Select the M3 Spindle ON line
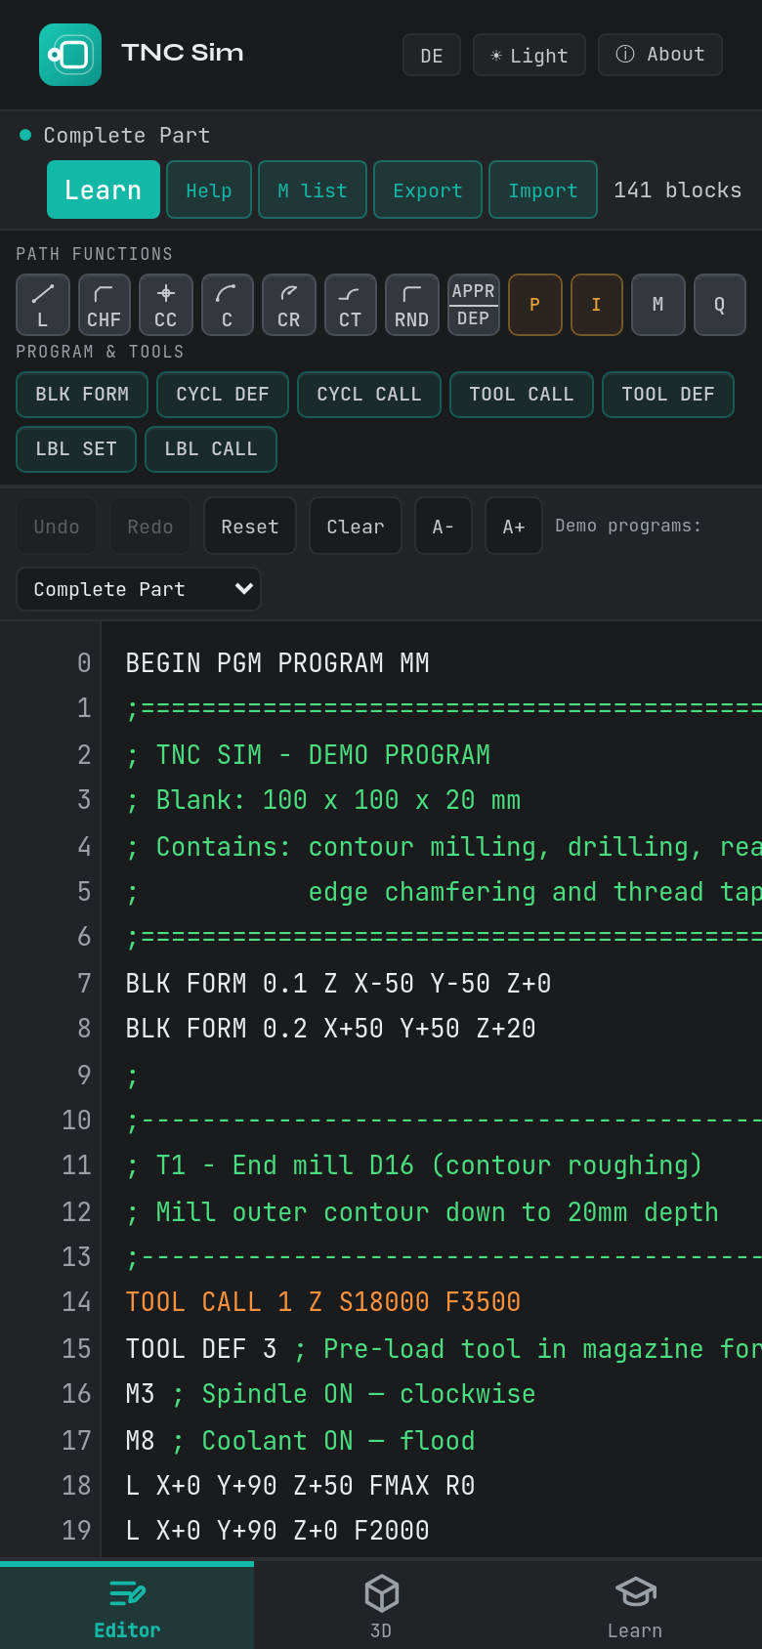Viewport: 762px width, 1649px height. click(x=330, y=1394)
